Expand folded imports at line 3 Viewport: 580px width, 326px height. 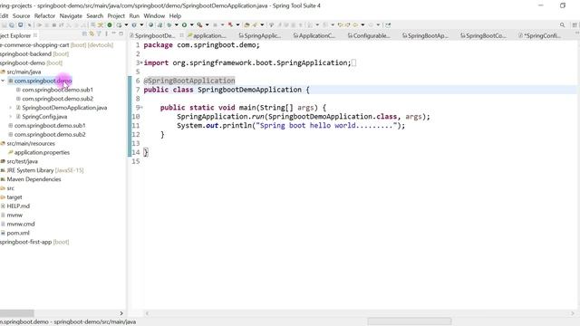pyautogui.click(x=141, y=62)
